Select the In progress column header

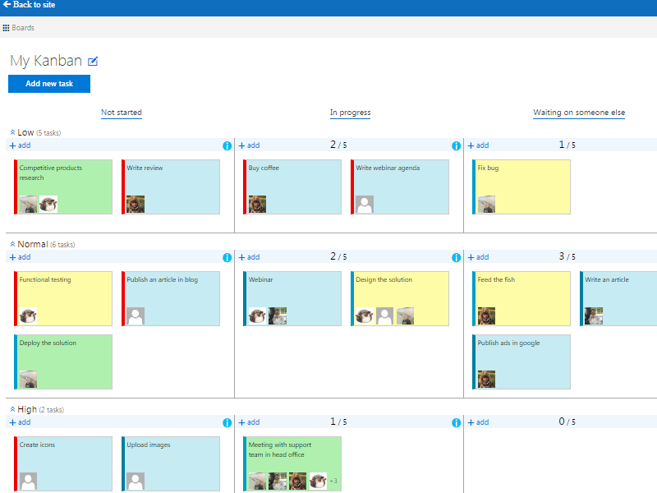350,113
